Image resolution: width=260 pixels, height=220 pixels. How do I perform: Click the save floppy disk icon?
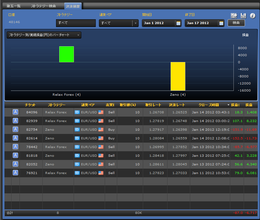pos(243,16)
